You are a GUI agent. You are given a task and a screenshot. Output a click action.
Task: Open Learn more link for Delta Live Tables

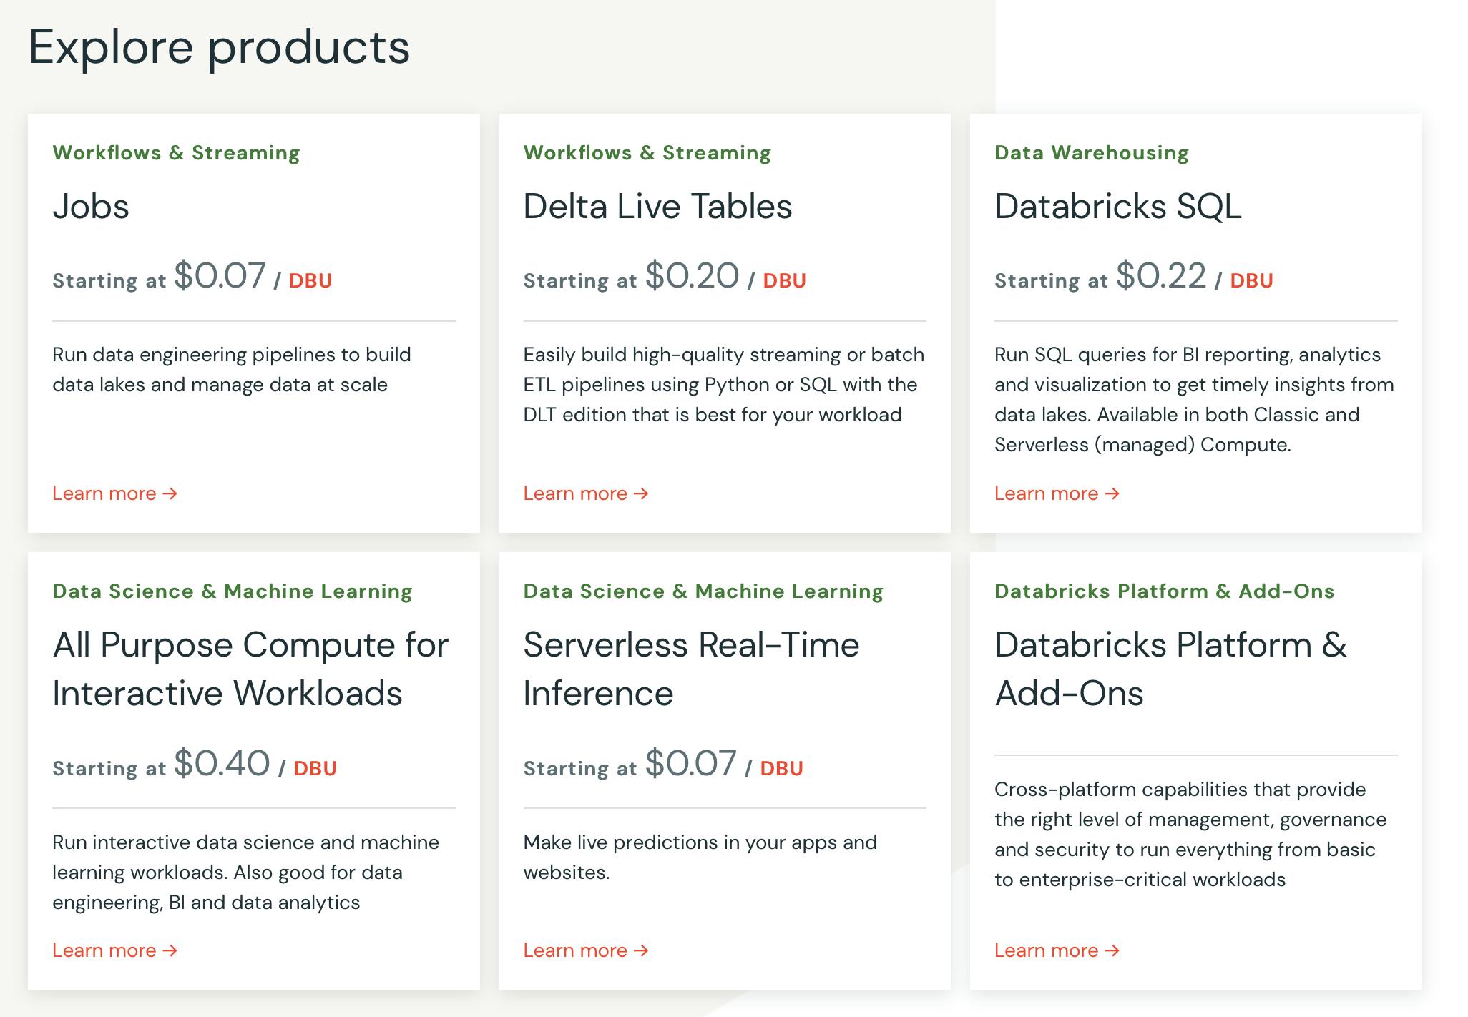point(575,493)
